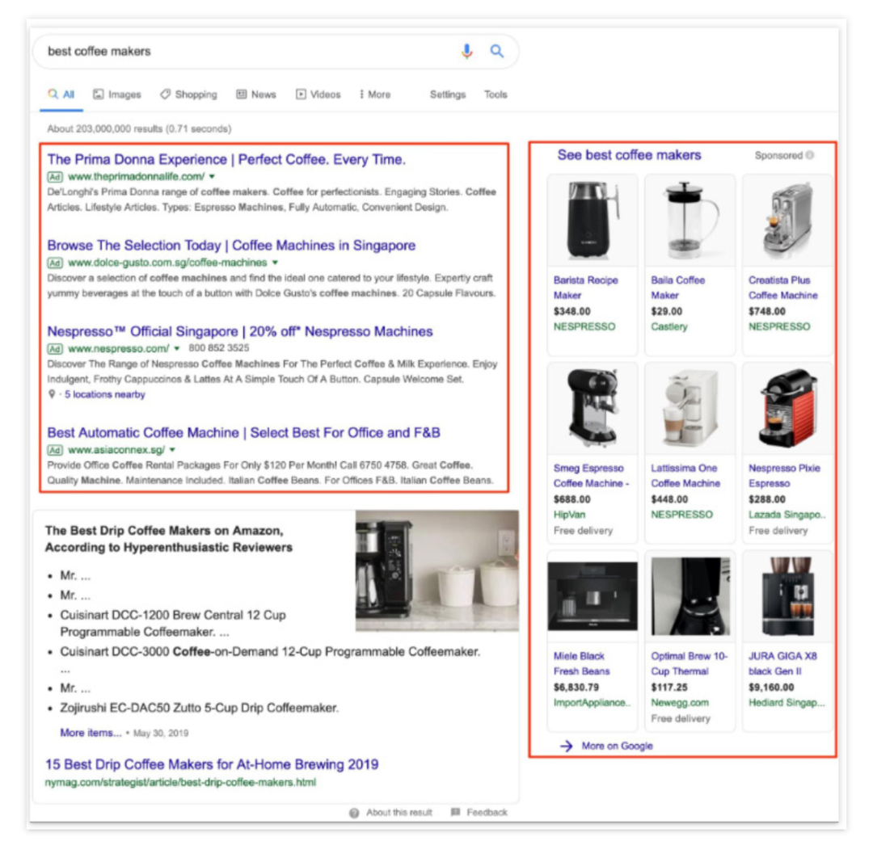This screenshot has height=858, width=873.
Task: Click the About 203,000,000 results text
Action: (x=139, y=128)
